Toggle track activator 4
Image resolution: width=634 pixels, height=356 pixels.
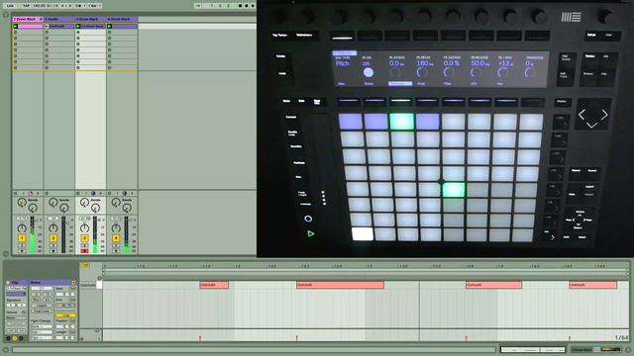point(116,238)
